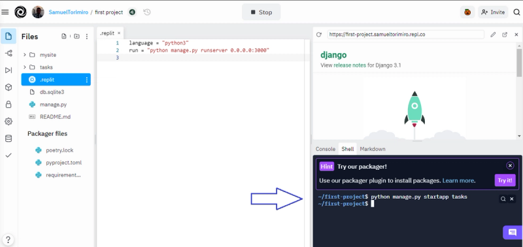Click the release notes link
The image size is (523, 247).
click(x=350, y=65)
